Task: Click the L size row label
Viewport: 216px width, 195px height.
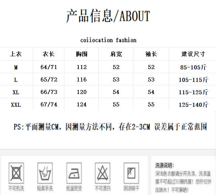Action: pyautogui.click(x=16, y=80)
